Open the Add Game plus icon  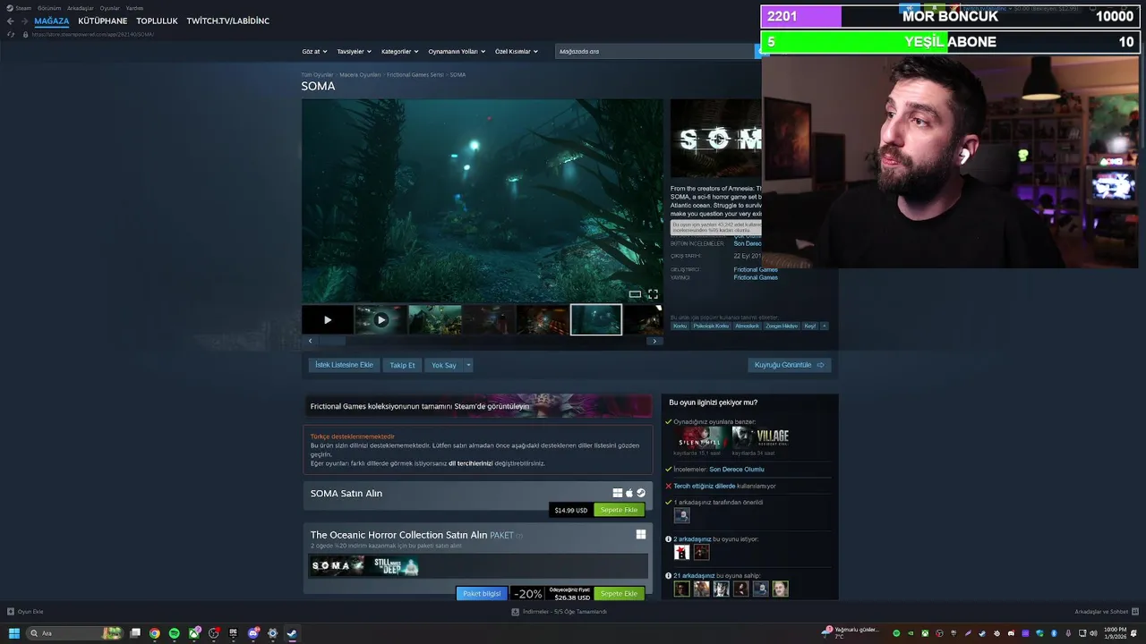[11, 612]
